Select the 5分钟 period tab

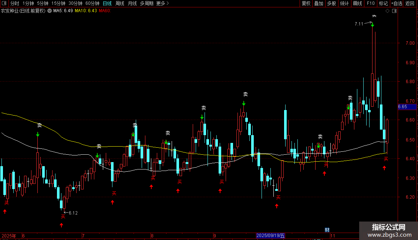(43, 3)
